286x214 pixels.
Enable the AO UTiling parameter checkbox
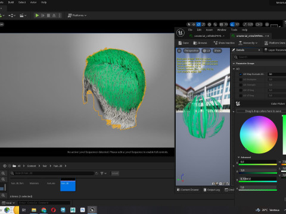(241, 90)
